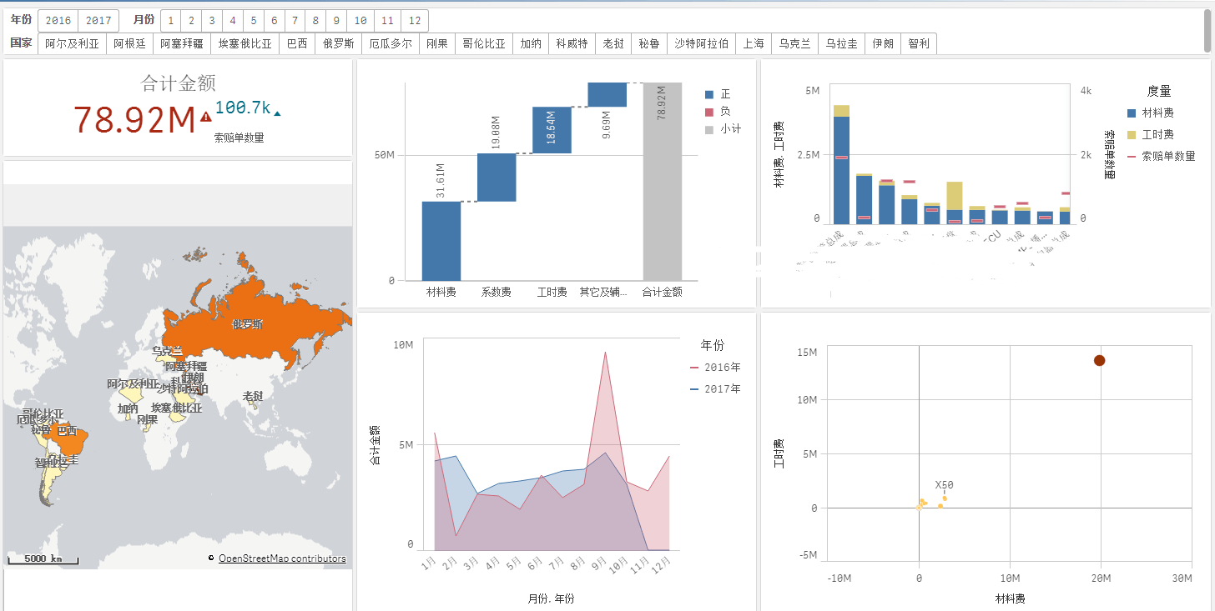
Task: Click the teal up-arrow next to 100.7k
Action: (x=277, y=113)
